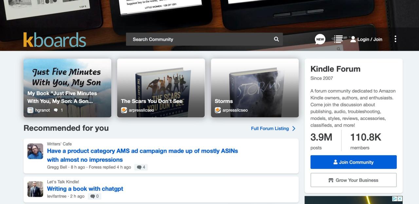Click the avatar beside arpressllcseo under The Scars
The width and height of the screenshot is (419, 204).
pos(124,110)
